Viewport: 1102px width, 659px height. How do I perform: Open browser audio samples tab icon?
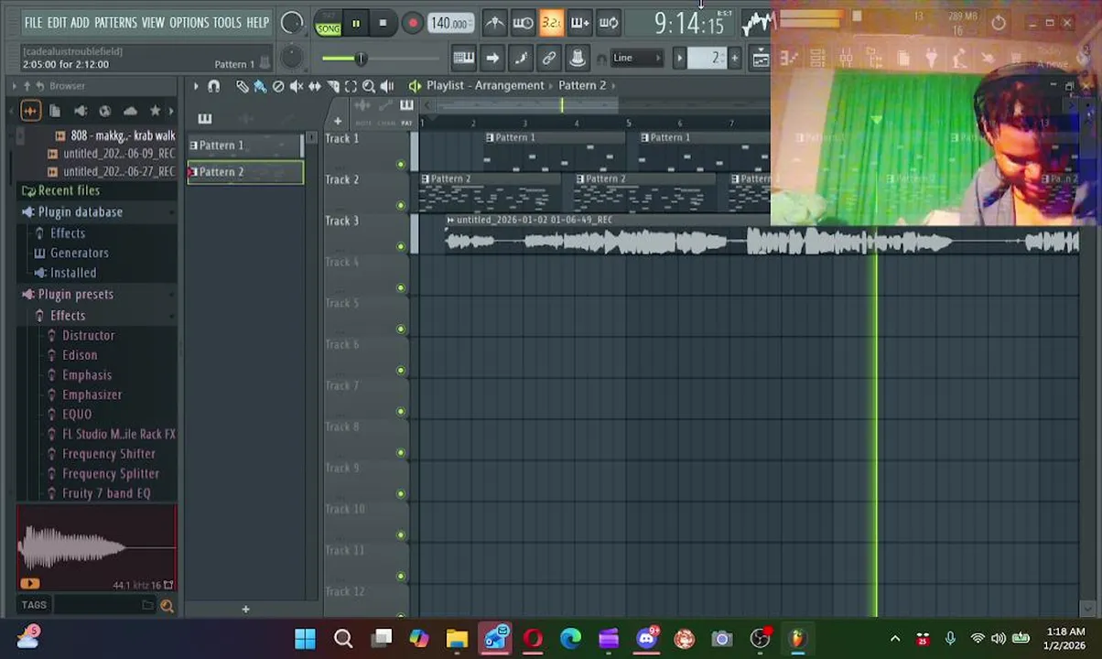coord(30,111)
